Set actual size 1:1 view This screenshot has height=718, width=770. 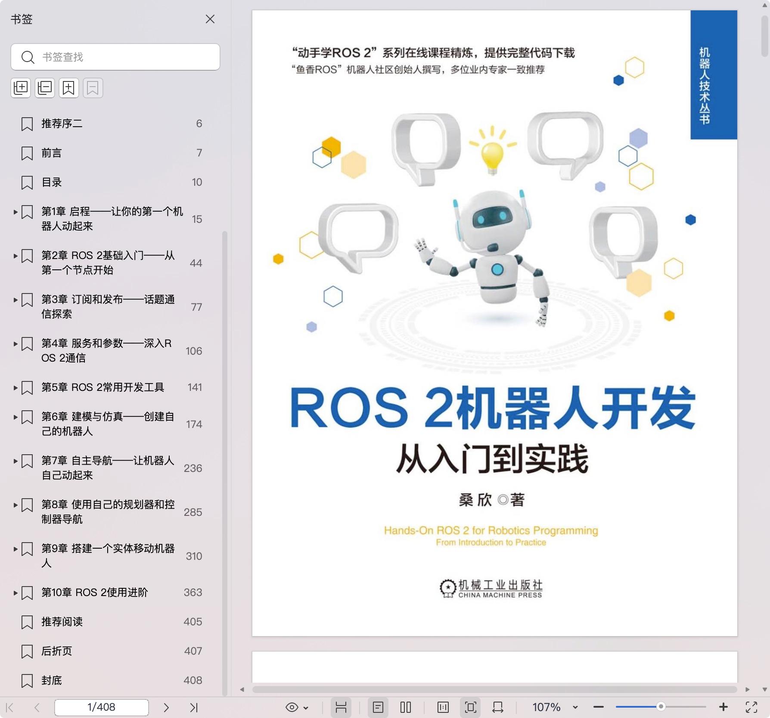click(443, 707)
